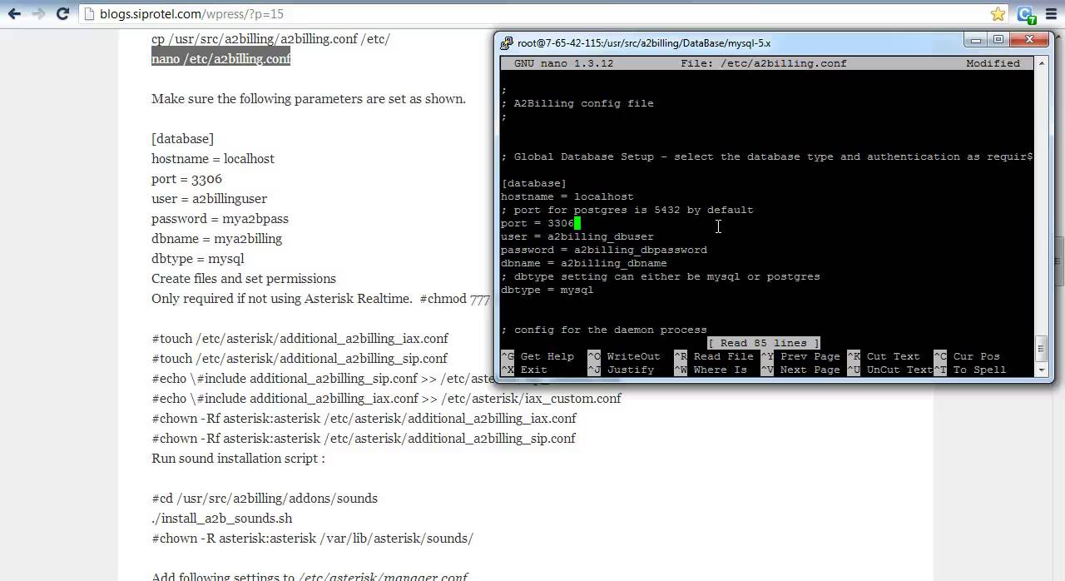Click '^O WriteOut' nano shortcut
Viewport: 1065px width, 581px height.
pos(624,356)
